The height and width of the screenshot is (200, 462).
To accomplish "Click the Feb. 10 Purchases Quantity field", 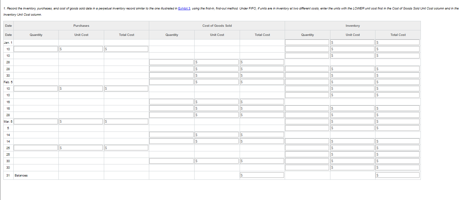I will point(36,88).
